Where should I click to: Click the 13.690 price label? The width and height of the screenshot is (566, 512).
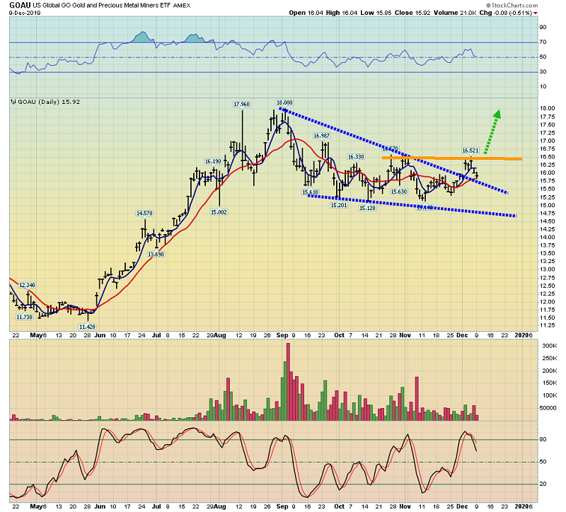click(x=156, y=255)
